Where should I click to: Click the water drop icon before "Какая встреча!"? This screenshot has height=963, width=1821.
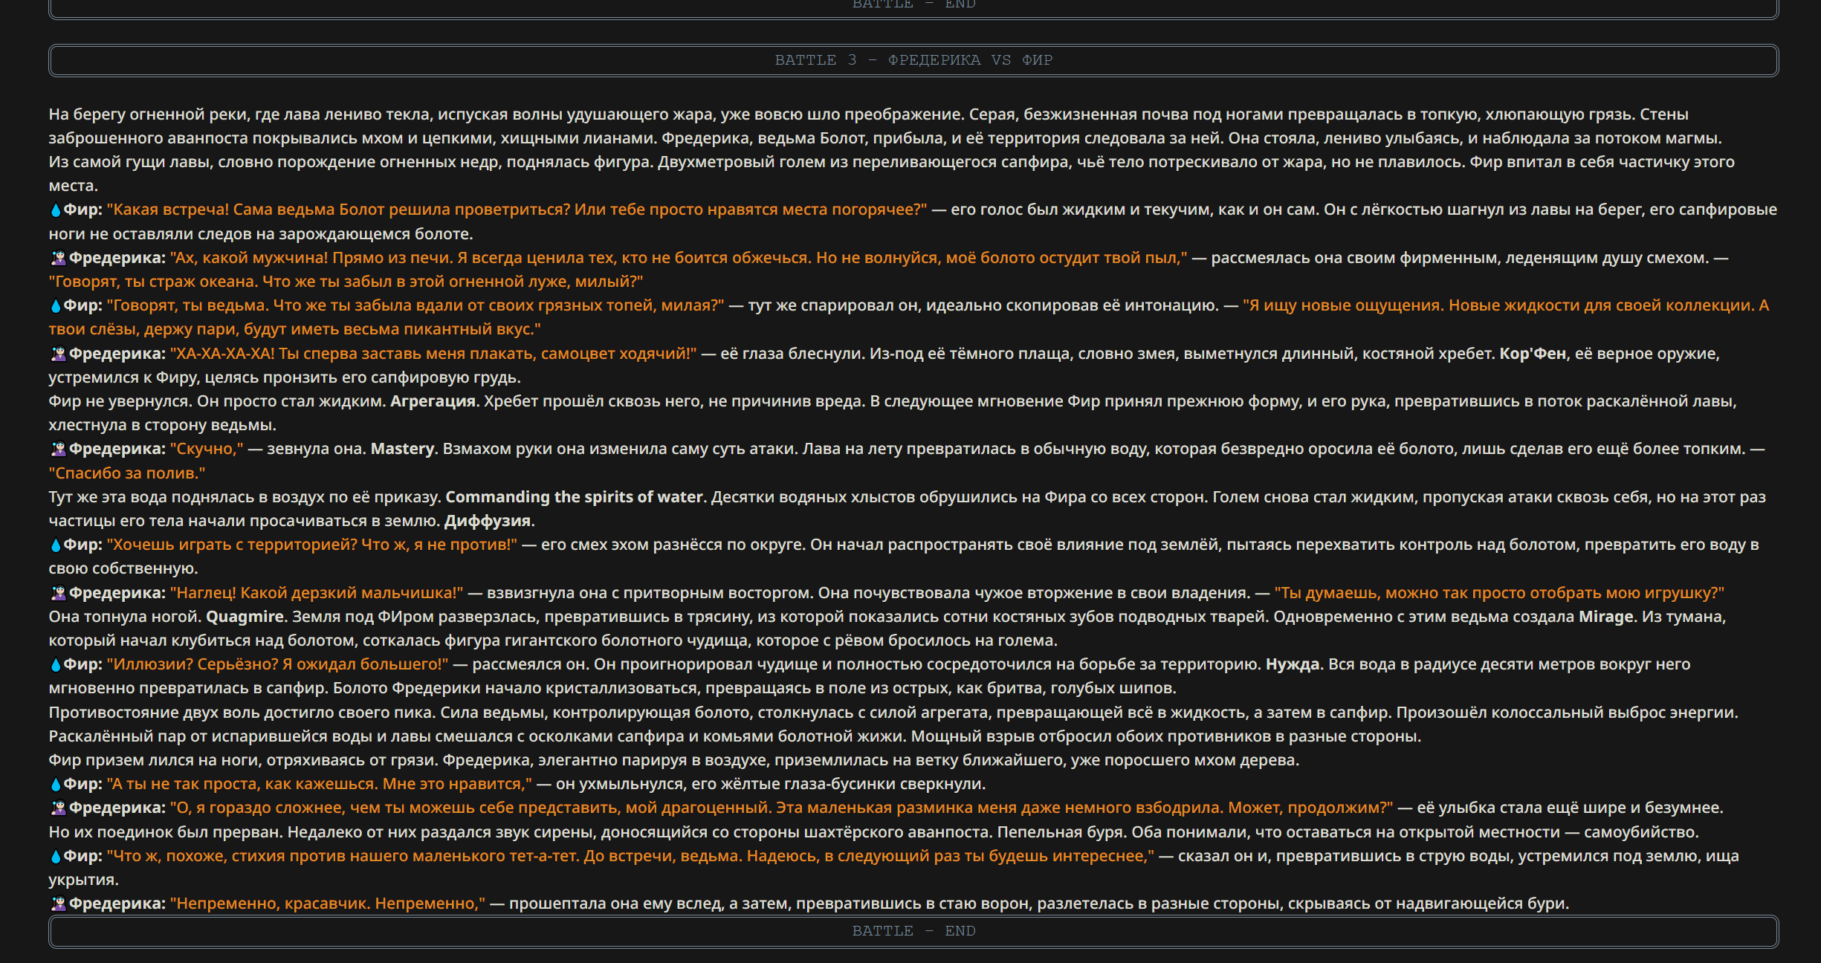56,210
